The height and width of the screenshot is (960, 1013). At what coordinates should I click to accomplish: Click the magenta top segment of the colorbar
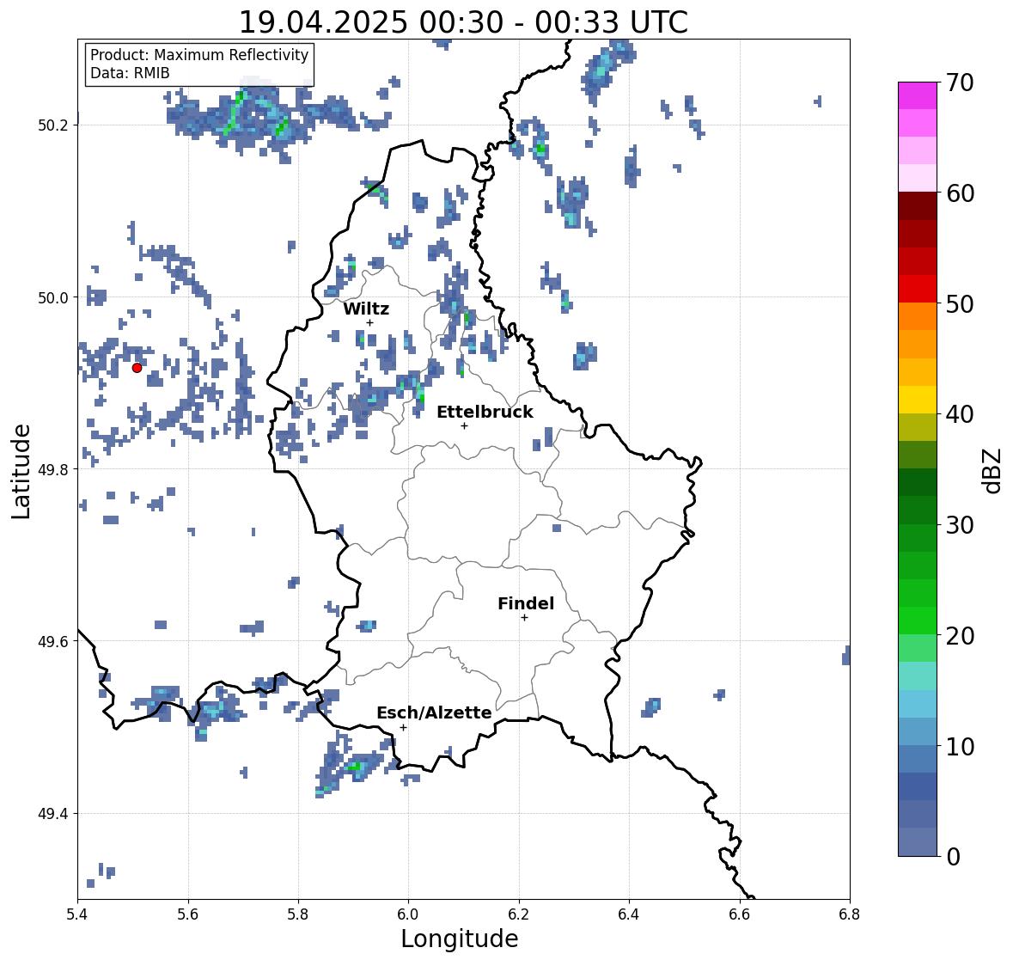(x=918, y=95)
